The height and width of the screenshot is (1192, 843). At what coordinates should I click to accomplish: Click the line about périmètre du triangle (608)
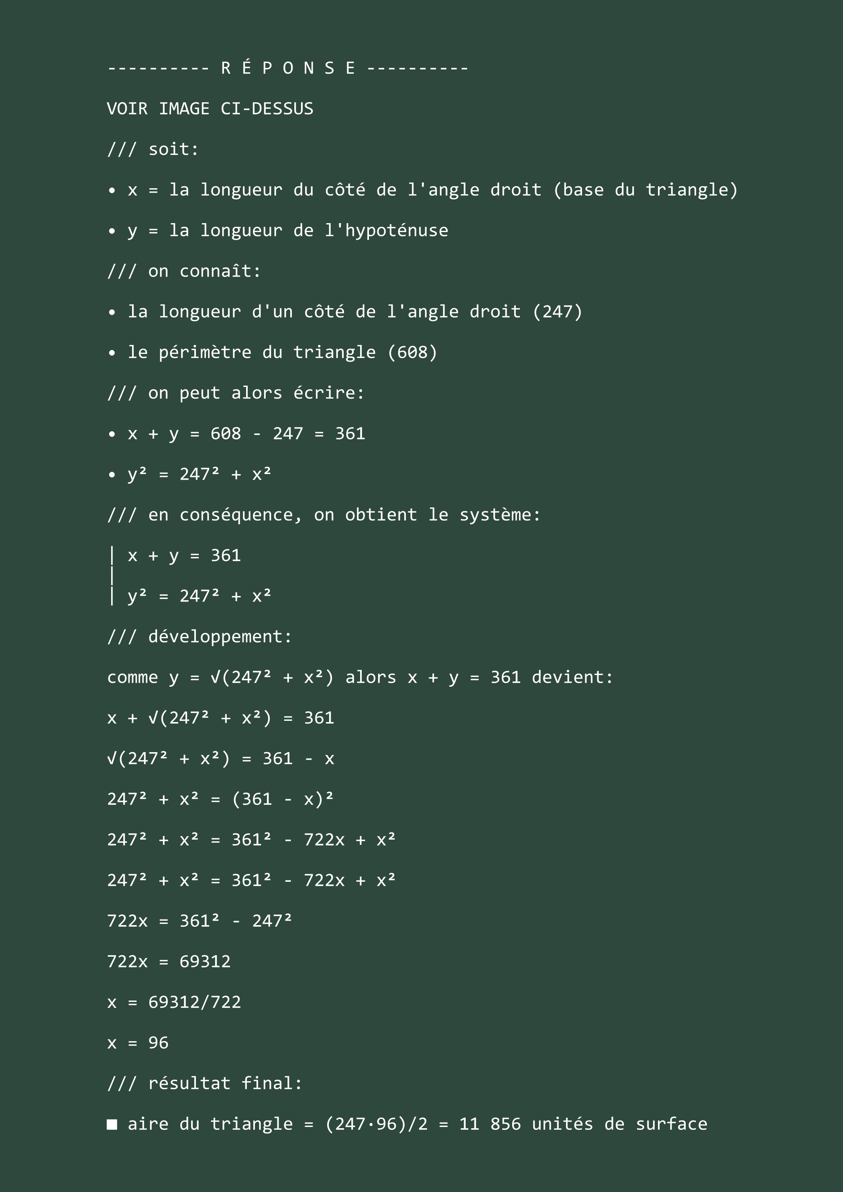273,352
